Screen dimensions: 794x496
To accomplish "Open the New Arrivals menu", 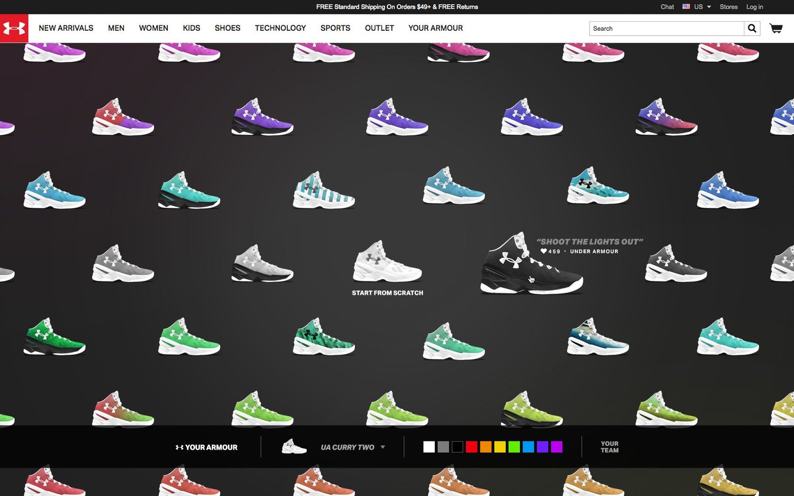I will coord(66,28).
